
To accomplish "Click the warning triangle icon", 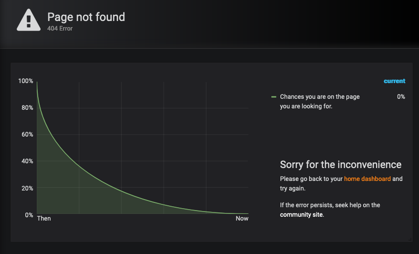I will 29,20.
